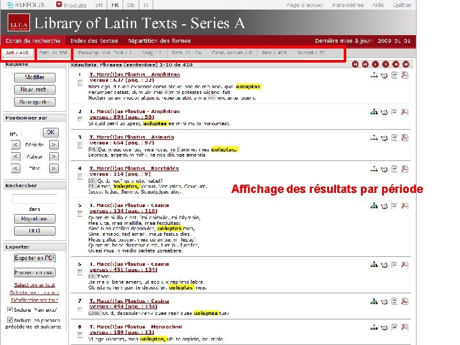
Task: Select the checkbox for result 2, Amphitruo versus 994
Action: (80, 119)
